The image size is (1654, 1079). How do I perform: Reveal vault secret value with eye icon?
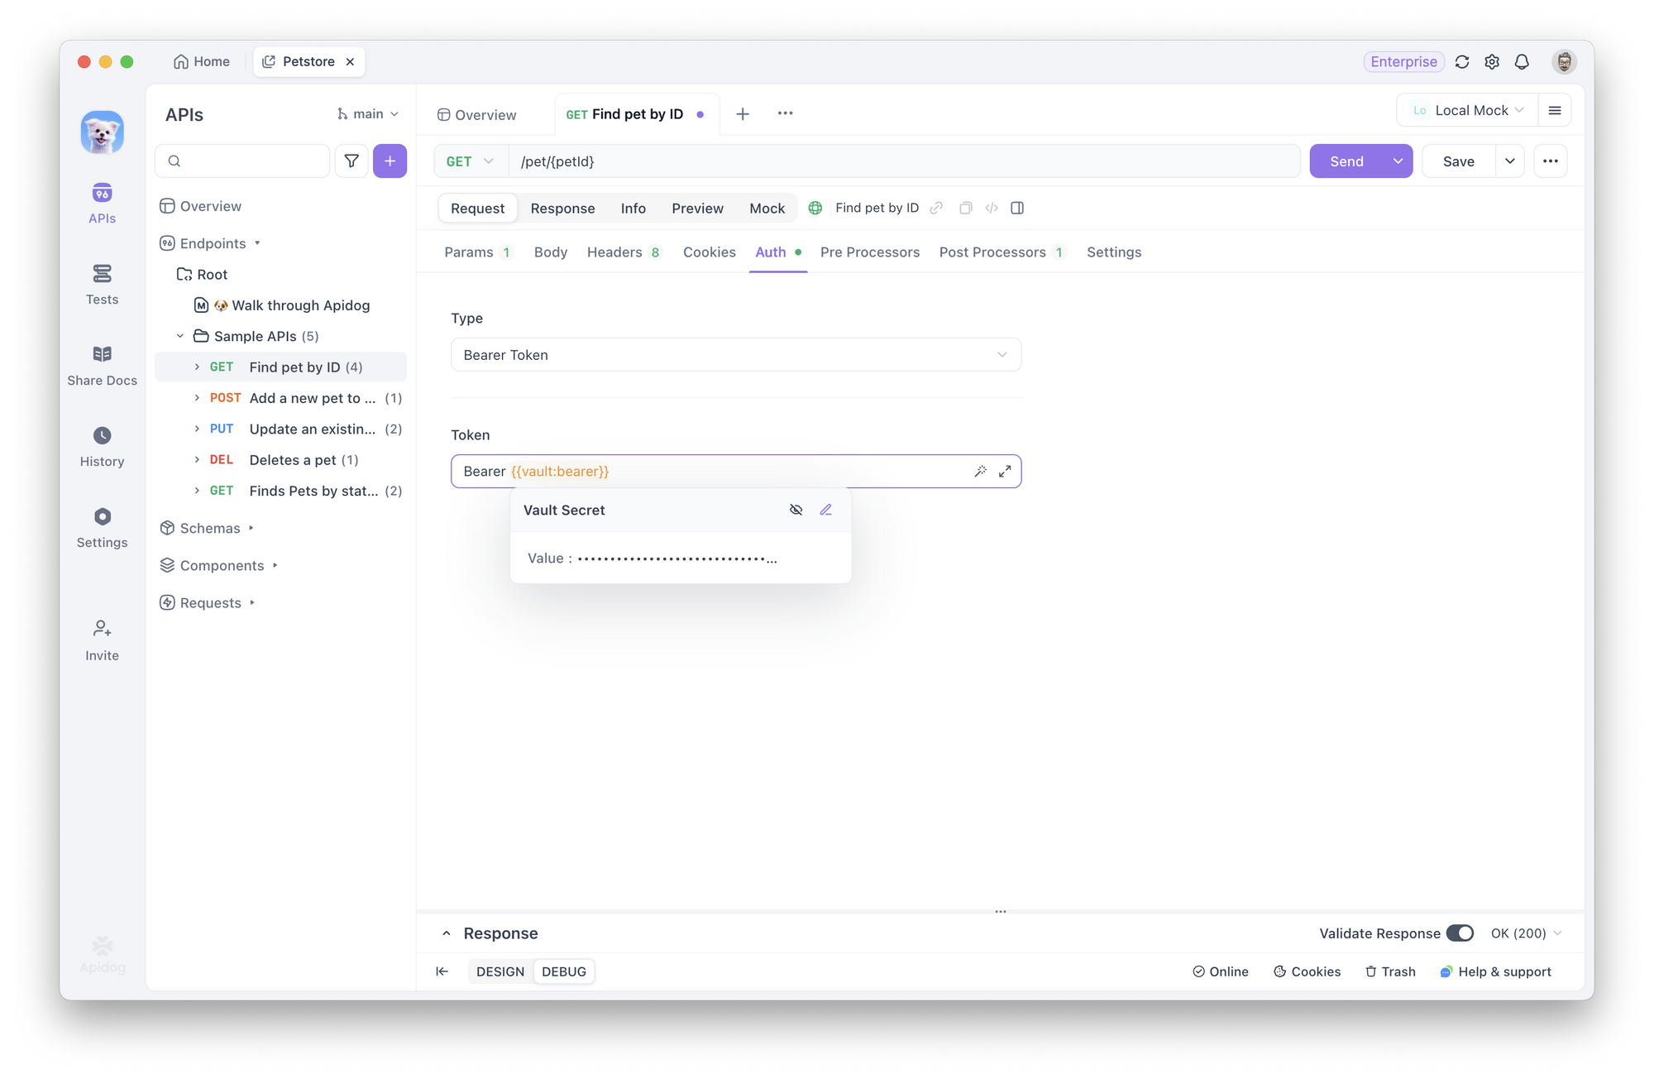point(796,510)
